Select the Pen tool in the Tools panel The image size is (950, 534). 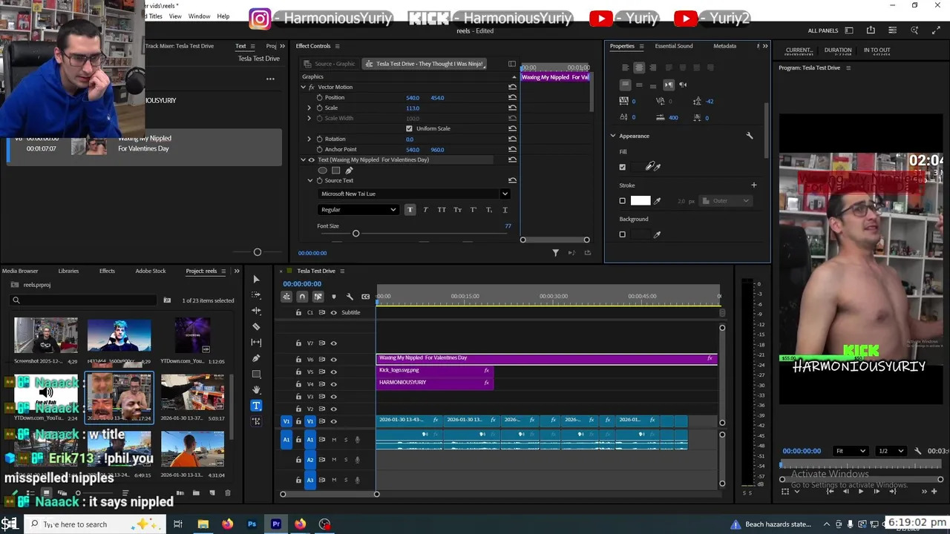point(256,358)
